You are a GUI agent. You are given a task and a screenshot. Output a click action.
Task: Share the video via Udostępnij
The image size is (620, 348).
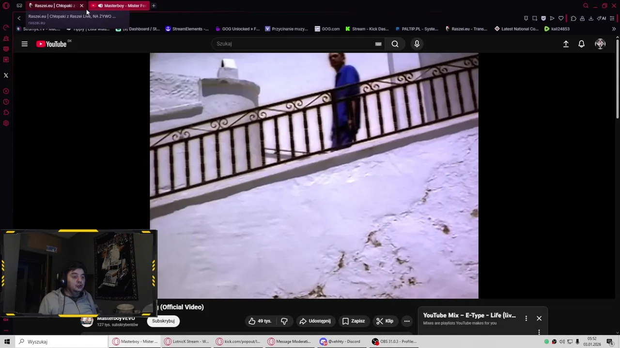pos(315,321)
